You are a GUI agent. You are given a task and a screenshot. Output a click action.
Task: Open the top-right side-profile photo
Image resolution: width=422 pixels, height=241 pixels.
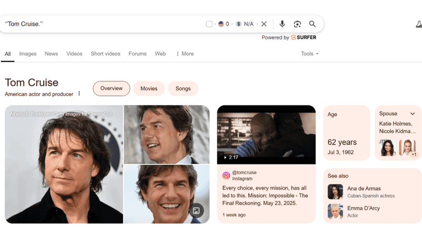pyautogui.click(x=167, y=134)
